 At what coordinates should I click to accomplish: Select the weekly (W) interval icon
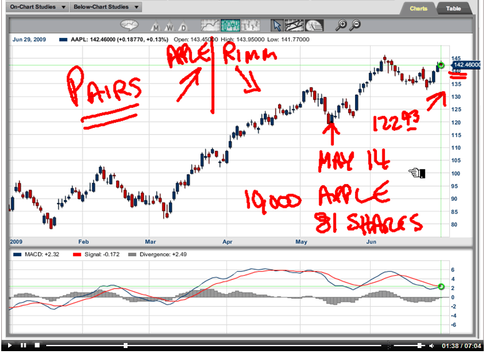point(169,27)
